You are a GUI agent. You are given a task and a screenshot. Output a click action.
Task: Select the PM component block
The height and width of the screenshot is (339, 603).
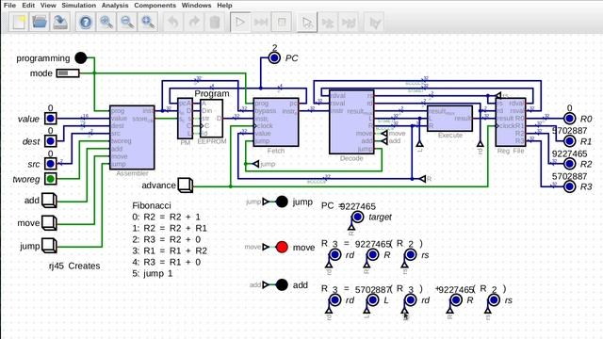pyautogui.click(x=185, y=119)
